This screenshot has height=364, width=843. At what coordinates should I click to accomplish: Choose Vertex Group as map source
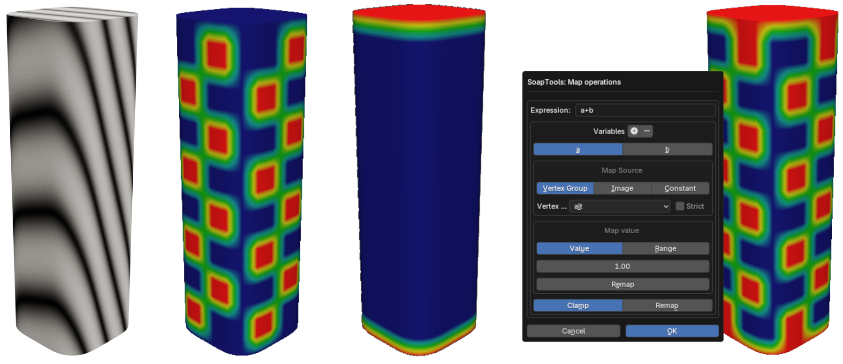(565, 188)
